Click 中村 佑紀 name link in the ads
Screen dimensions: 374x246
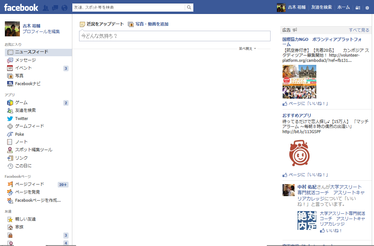307,187
